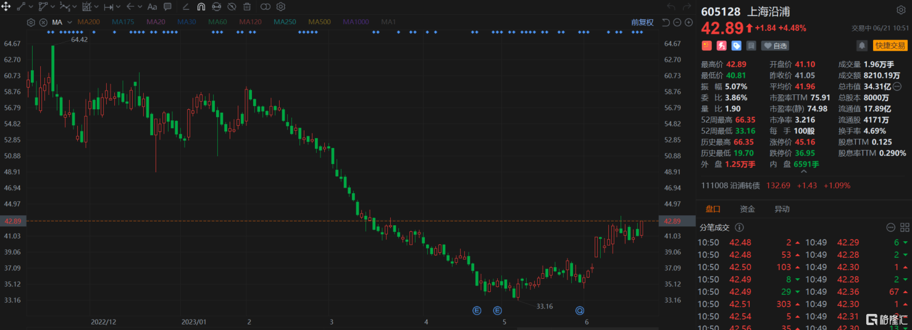Select the comment bubble note tool
The height and width of the screenshot is (330, 912).
click(167, 7)
